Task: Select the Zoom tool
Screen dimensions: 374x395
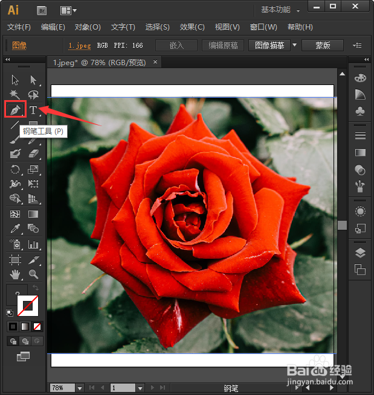Action: point(34,274)
